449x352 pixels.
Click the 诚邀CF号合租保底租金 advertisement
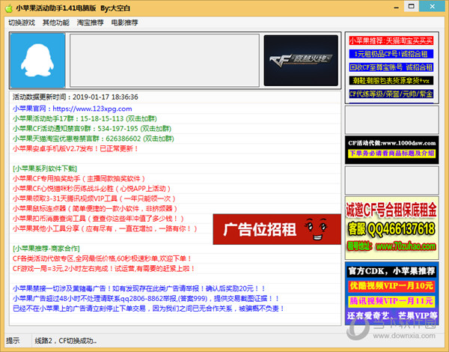[395, 218]
